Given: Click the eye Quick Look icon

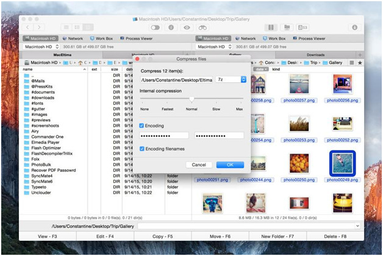Looking at the screenshot, I should pyautogui.click(x=187, y=27).
